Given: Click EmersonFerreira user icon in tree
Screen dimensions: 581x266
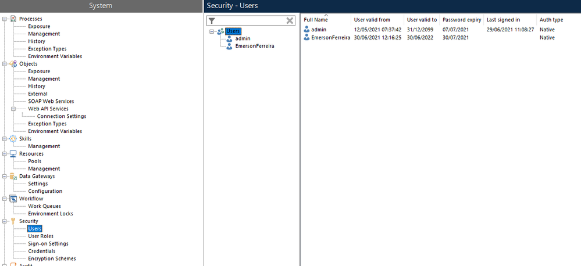Looking at the screenshot, I should (x=229, y=46).
